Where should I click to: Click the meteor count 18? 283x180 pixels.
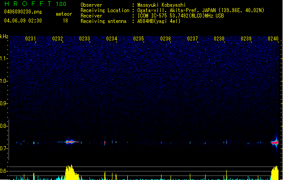(x=65, y=21)
